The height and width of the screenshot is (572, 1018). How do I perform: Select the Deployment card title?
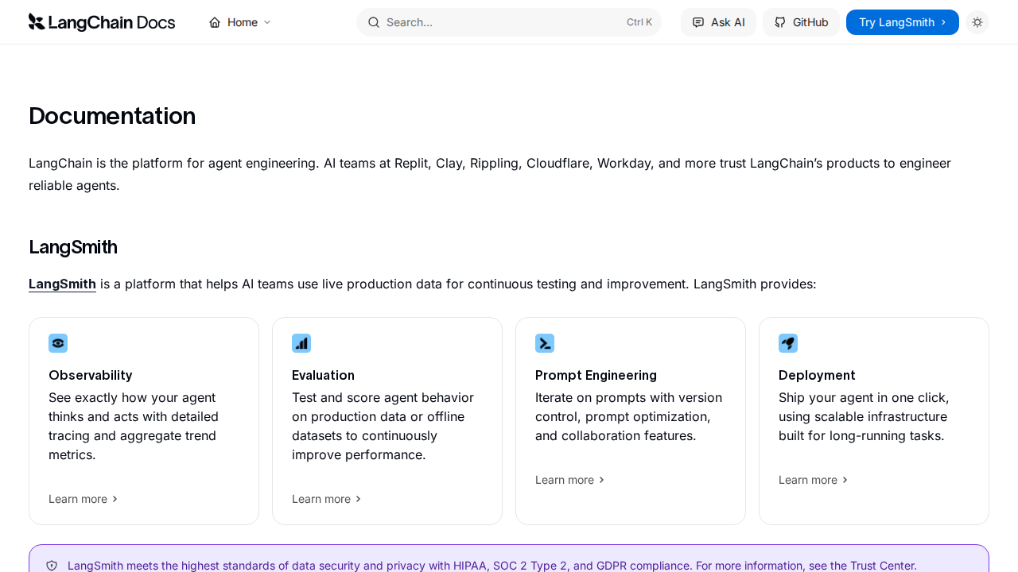[817, 375]
